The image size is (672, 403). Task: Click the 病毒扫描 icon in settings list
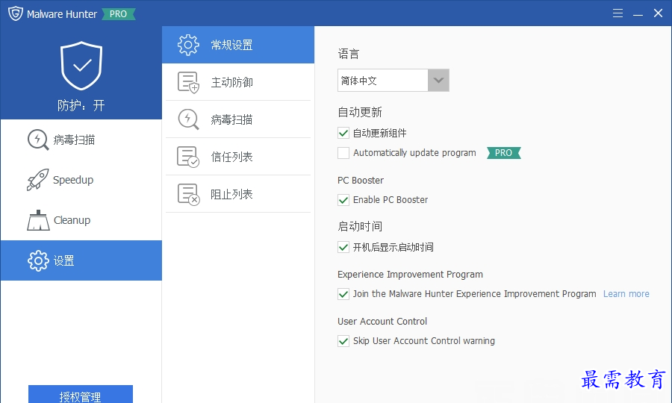[188, 119]
